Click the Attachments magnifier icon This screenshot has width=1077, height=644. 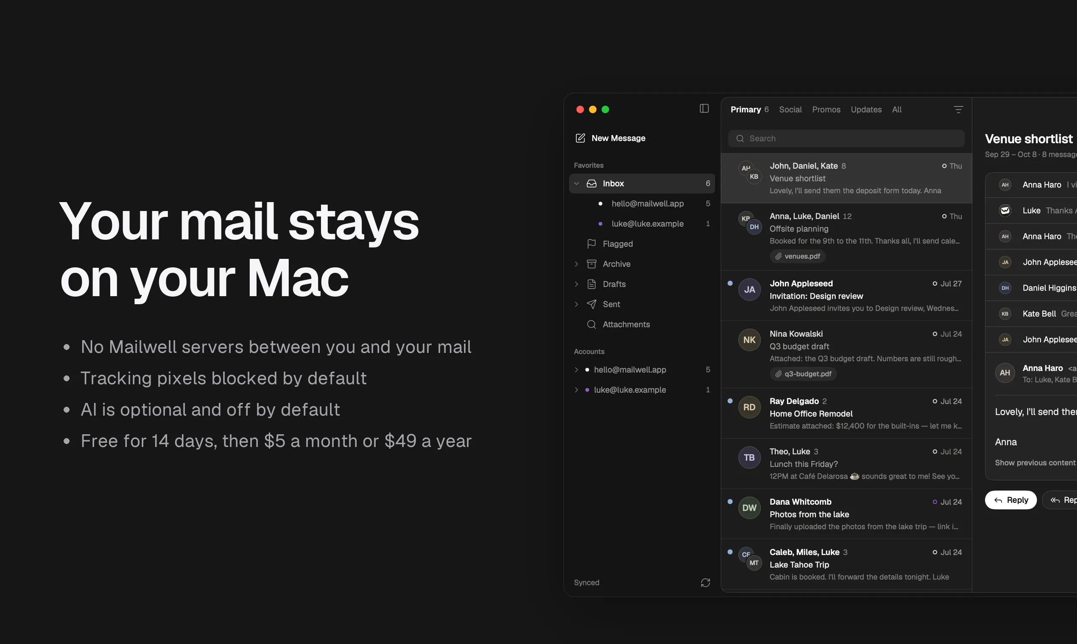[592, 324]
